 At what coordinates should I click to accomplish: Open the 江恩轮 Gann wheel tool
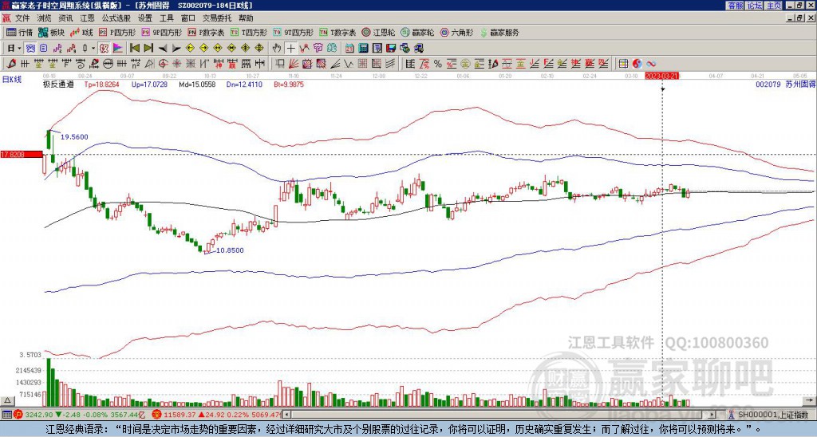point(383,33)
